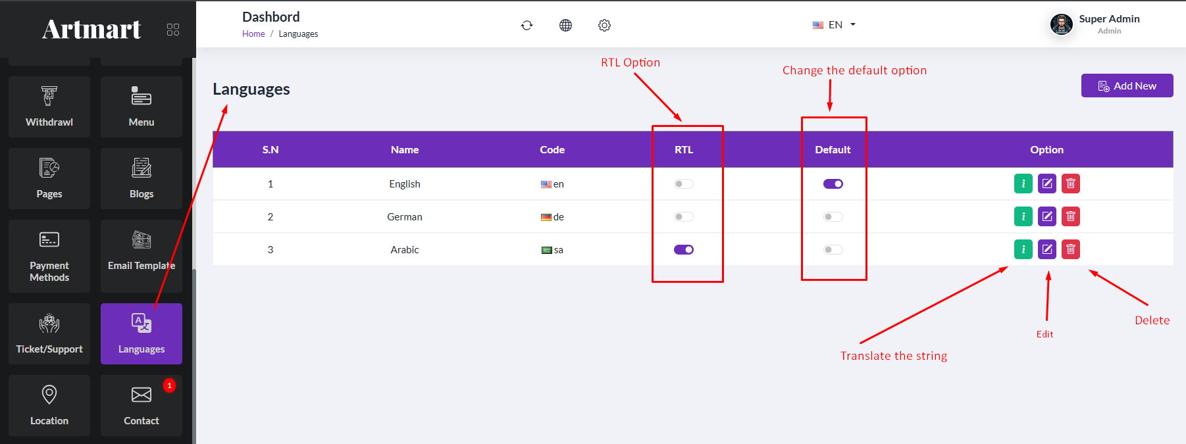This screenshot has width=1186, height=444.
Task: Click the delete icon for Arabic
Action: pos(1071,249)
